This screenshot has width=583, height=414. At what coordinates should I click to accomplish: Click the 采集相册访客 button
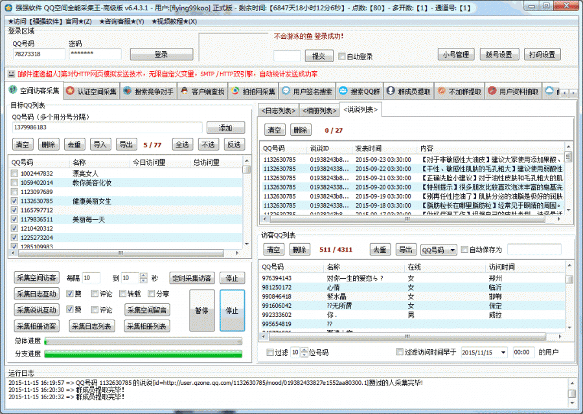[36, 326]
